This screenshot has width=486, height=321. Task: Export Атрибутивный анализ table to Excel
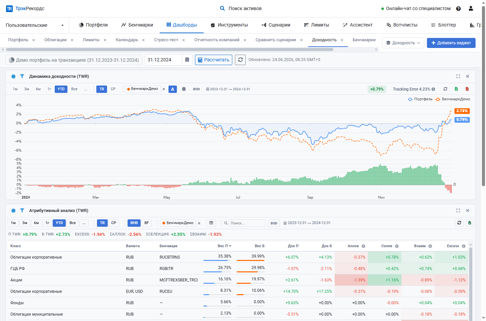pos(470,223)
